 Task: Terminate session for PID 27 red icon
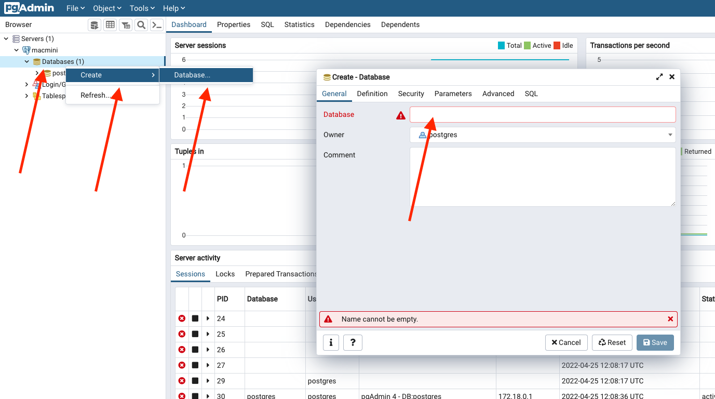coord(182,365)
